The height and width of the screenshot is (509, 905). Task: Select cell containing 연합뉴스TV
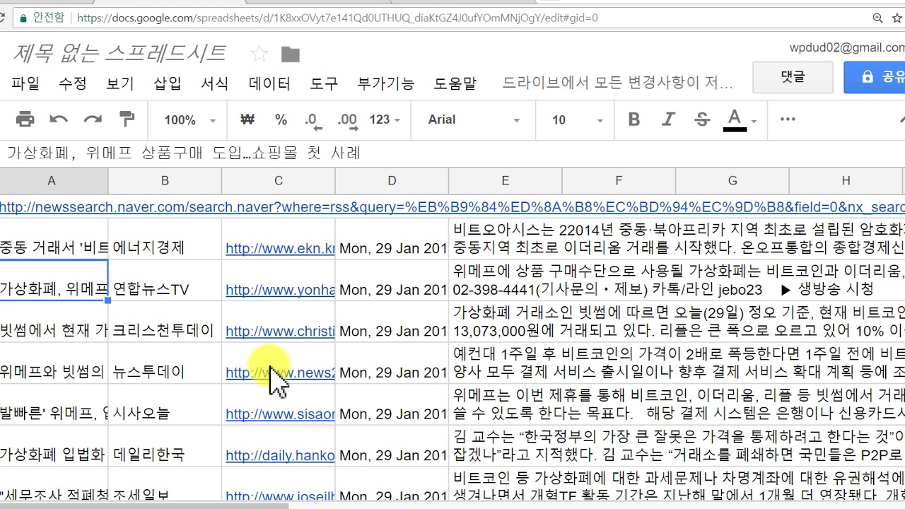[x=165, y=281]
